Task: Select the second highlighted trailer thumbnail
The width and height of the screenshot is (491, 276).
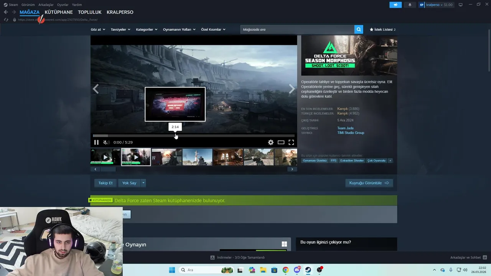Action: [x=136, y=157]
